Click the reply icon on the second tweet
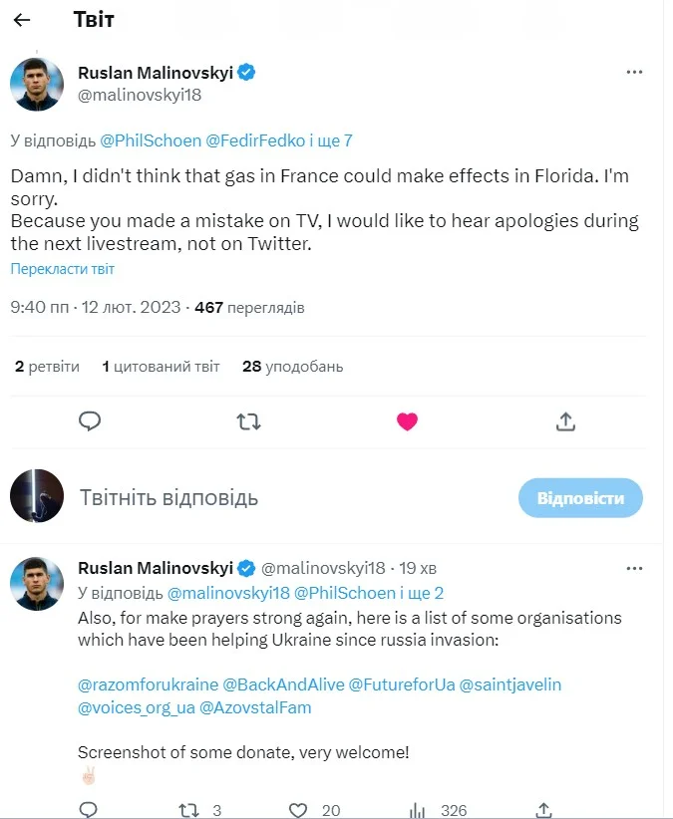 88,809
